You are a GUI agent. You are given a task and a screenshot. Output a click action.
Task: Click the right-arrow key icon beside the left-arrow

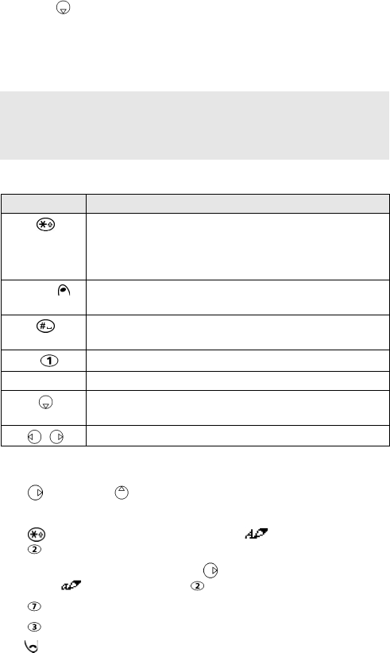pos(56,437)
